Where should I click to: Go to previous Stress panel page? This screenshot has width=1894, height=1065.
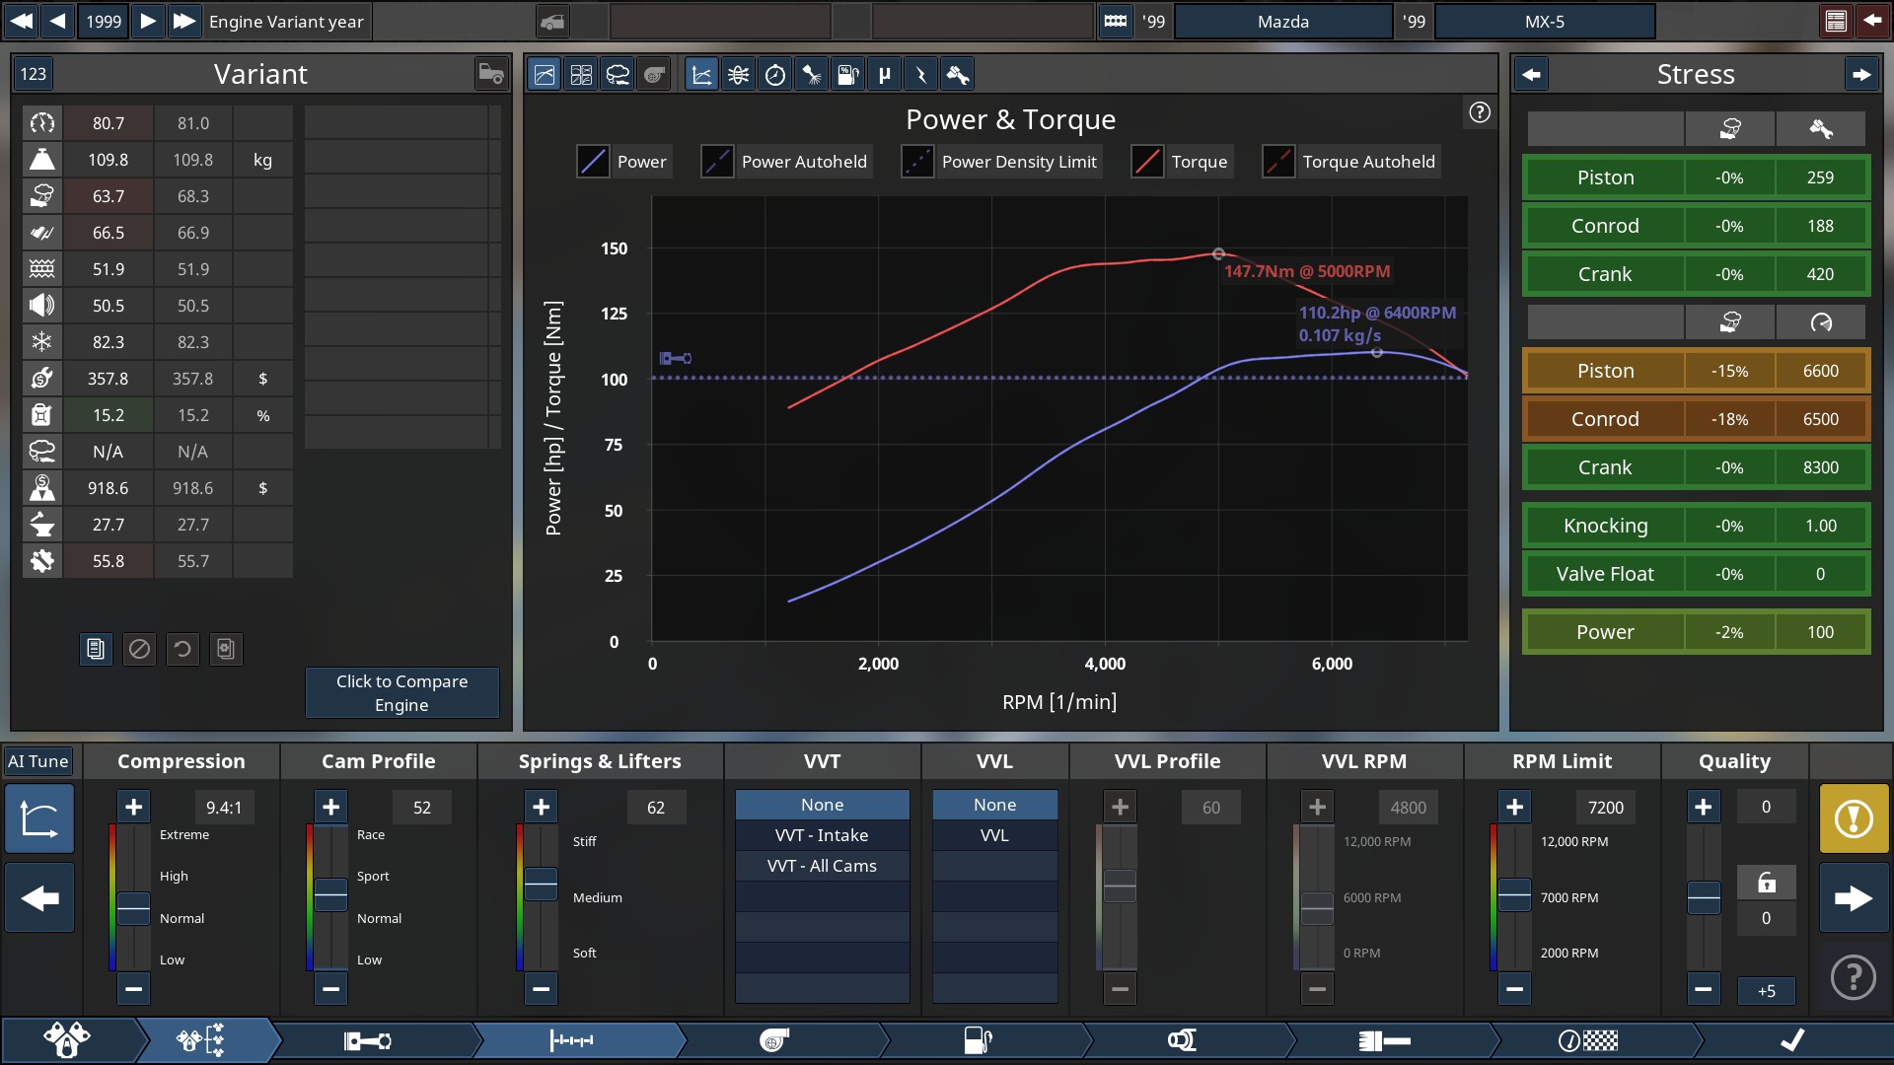point(1531,74)
